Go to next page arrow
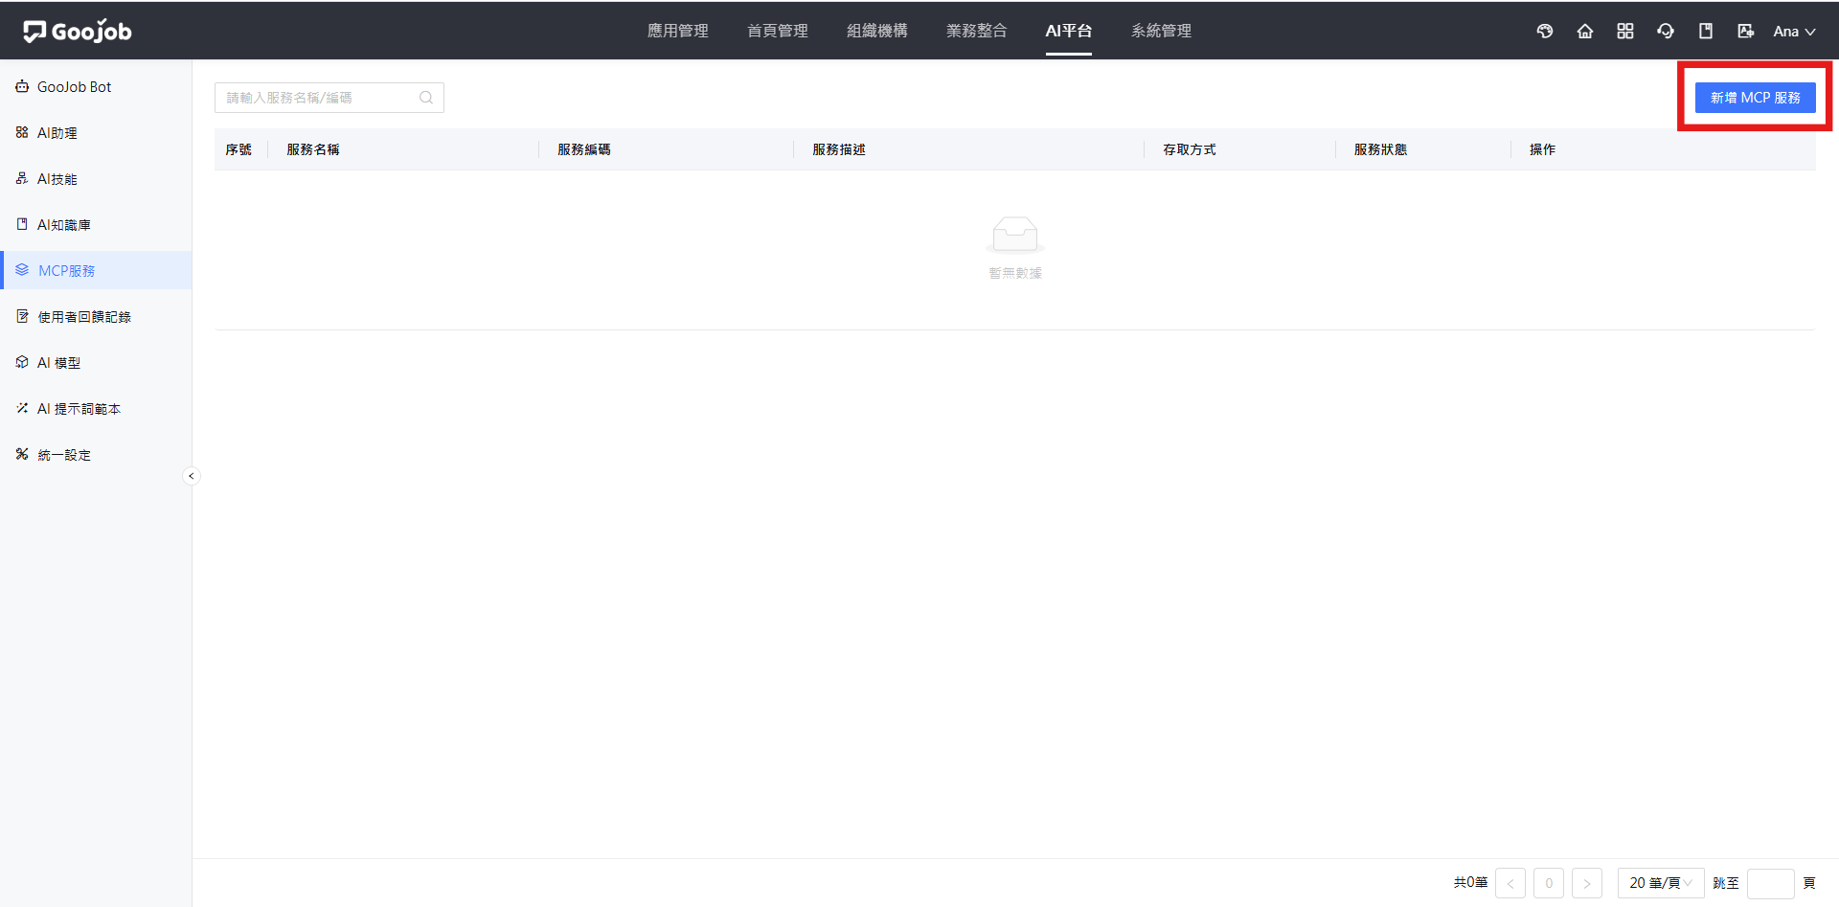 point(1587,883)
